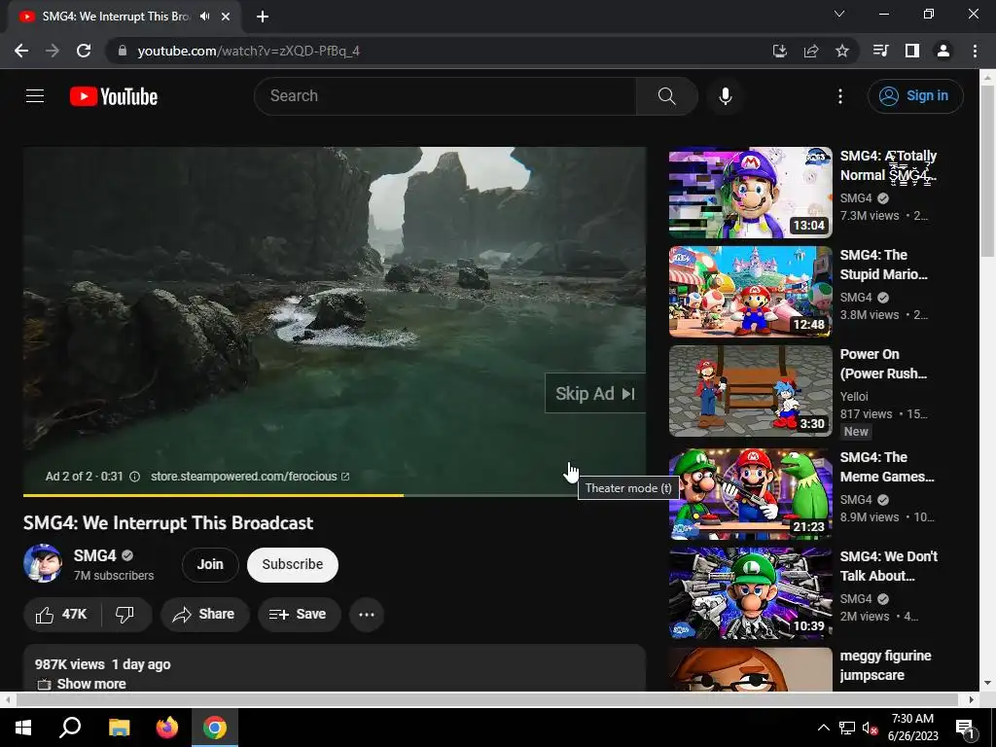Open YouTube settings three-dot menu

pos(839,96)
